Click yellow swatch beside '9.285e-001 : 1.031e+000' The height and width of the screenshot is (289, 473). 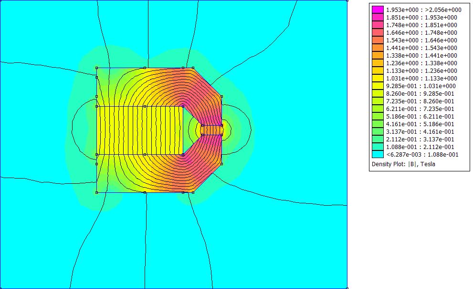378,86
